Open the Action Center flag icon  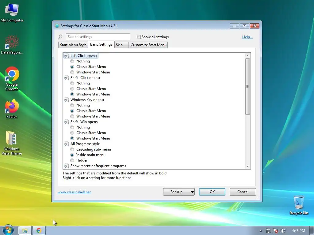pos(276,231)
